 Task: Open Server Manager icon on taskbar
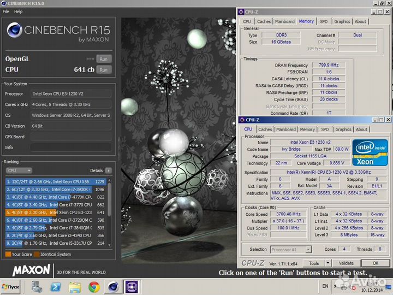point(37,286)
